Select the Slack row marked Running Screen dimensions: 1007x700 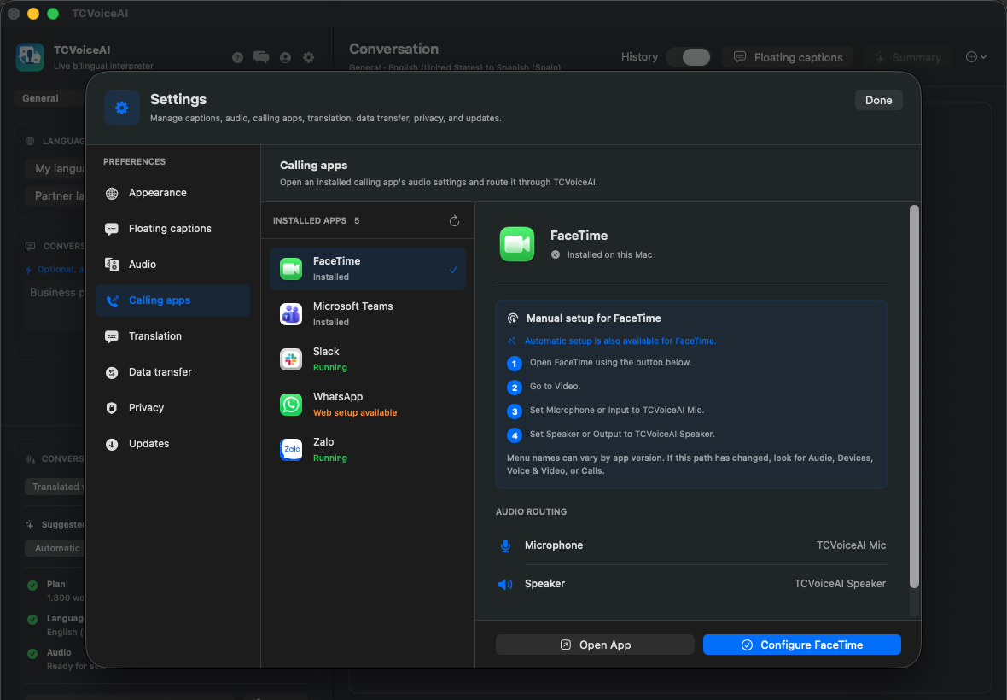point(367,359)
